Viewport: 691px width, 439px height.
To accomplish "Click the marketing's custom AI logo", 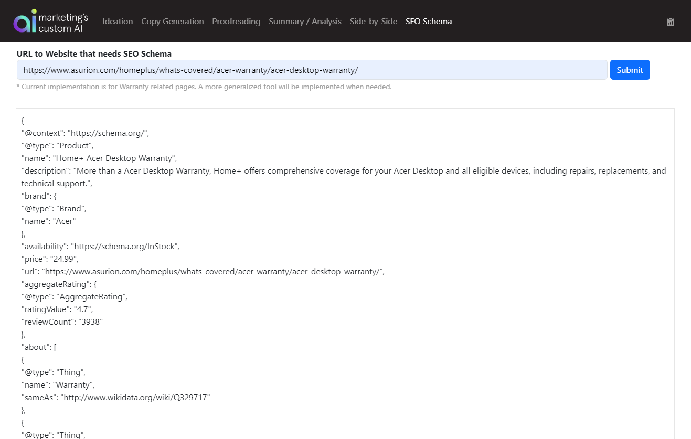I will tap(51, 21).
